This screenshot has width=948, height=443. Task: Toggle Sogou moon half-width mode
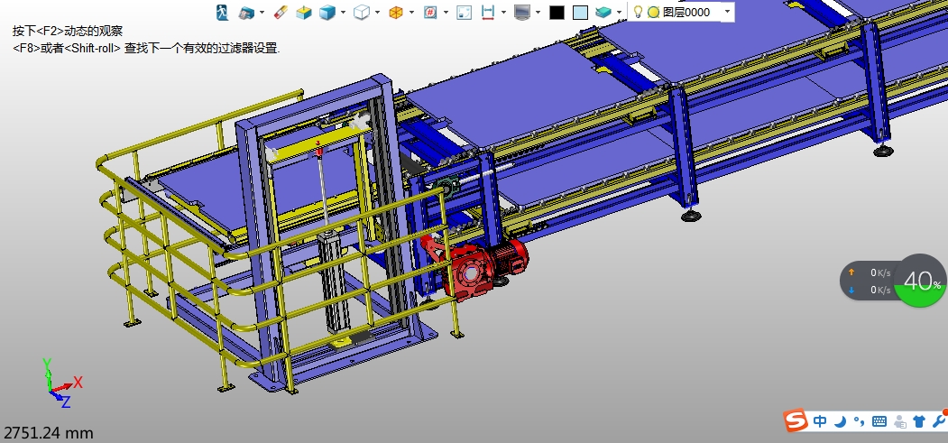pyautogui.click(x=840, y=420)
